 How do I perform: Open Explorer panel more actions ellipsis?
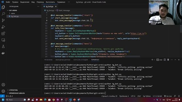38,7
